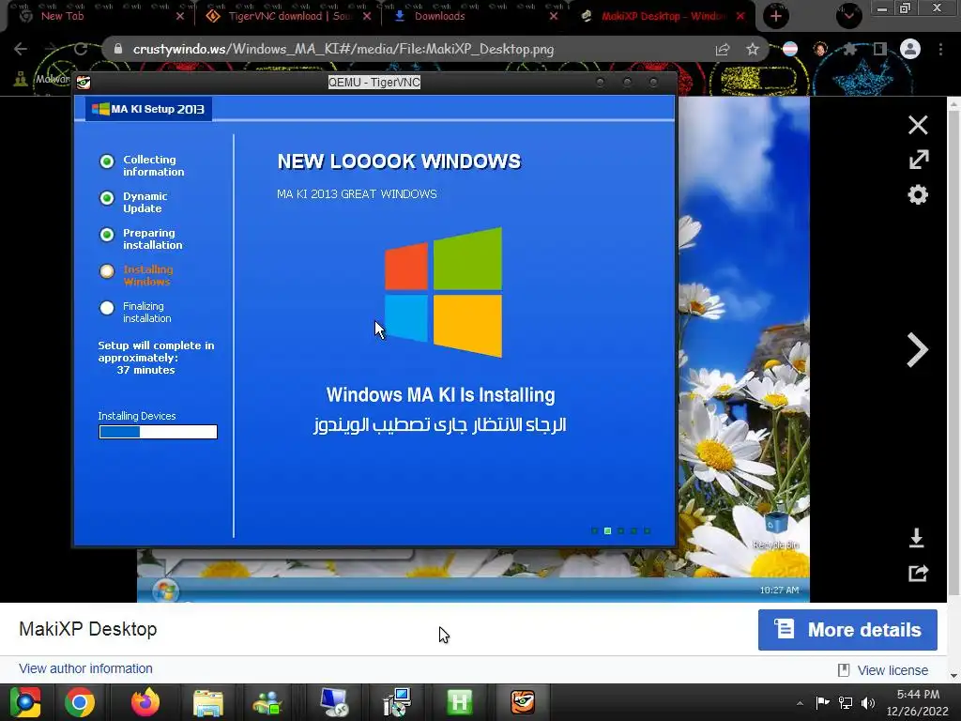The width and height of the screenshot is (961, 721).
Task: Open media viewer settings gear
Action: click(918, 195)
